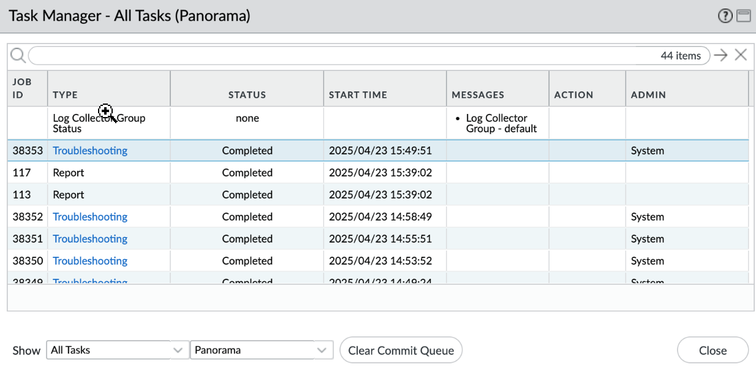Viewport: 756px width, 375px height.
Task: Click the Admin column header
Action: point(648,95)
